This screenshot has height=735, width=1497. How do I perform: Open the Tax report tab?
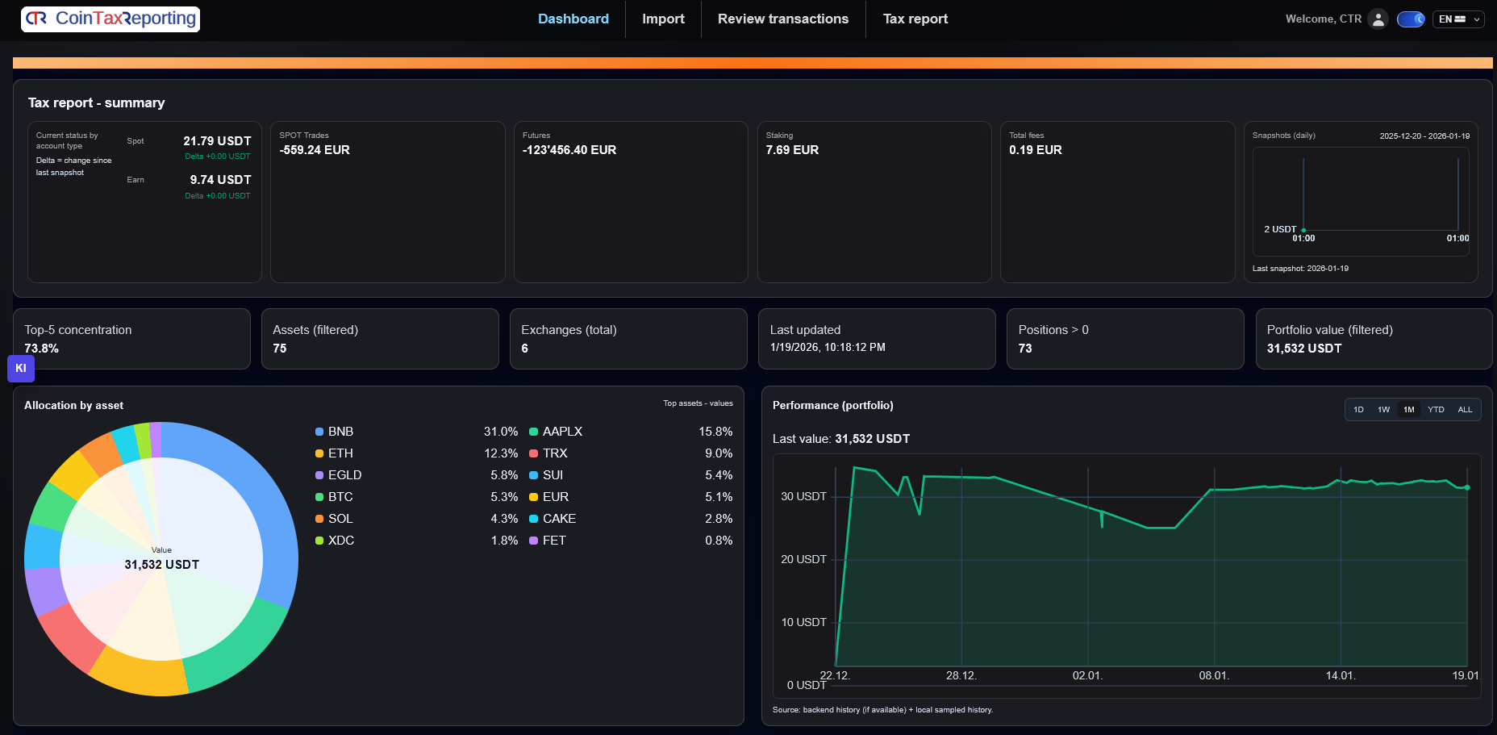pyautogui.click(x=915, y=19)
